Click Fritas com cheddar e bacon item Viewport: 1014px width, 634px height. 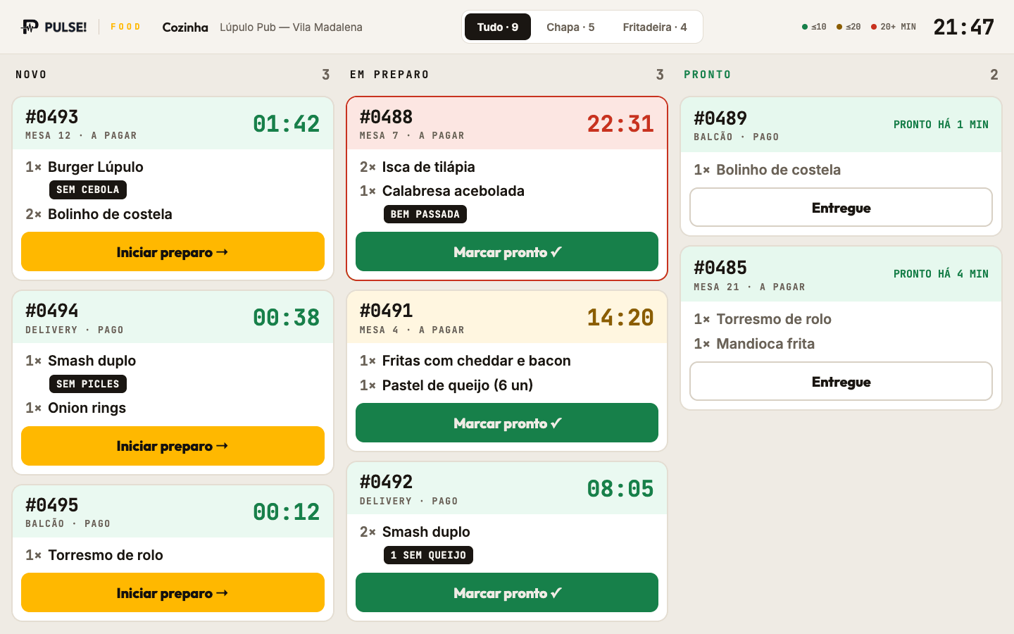pyautogui.click(x=477, y=361)
